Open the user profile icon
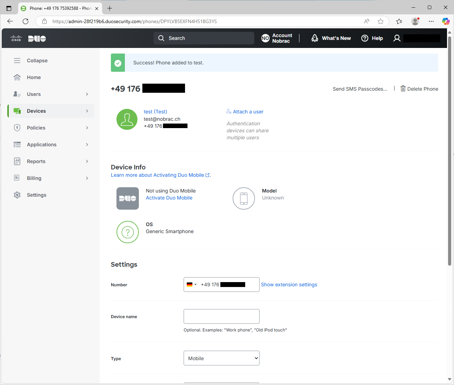Screen dimensions: 454x385 point(397,38)
